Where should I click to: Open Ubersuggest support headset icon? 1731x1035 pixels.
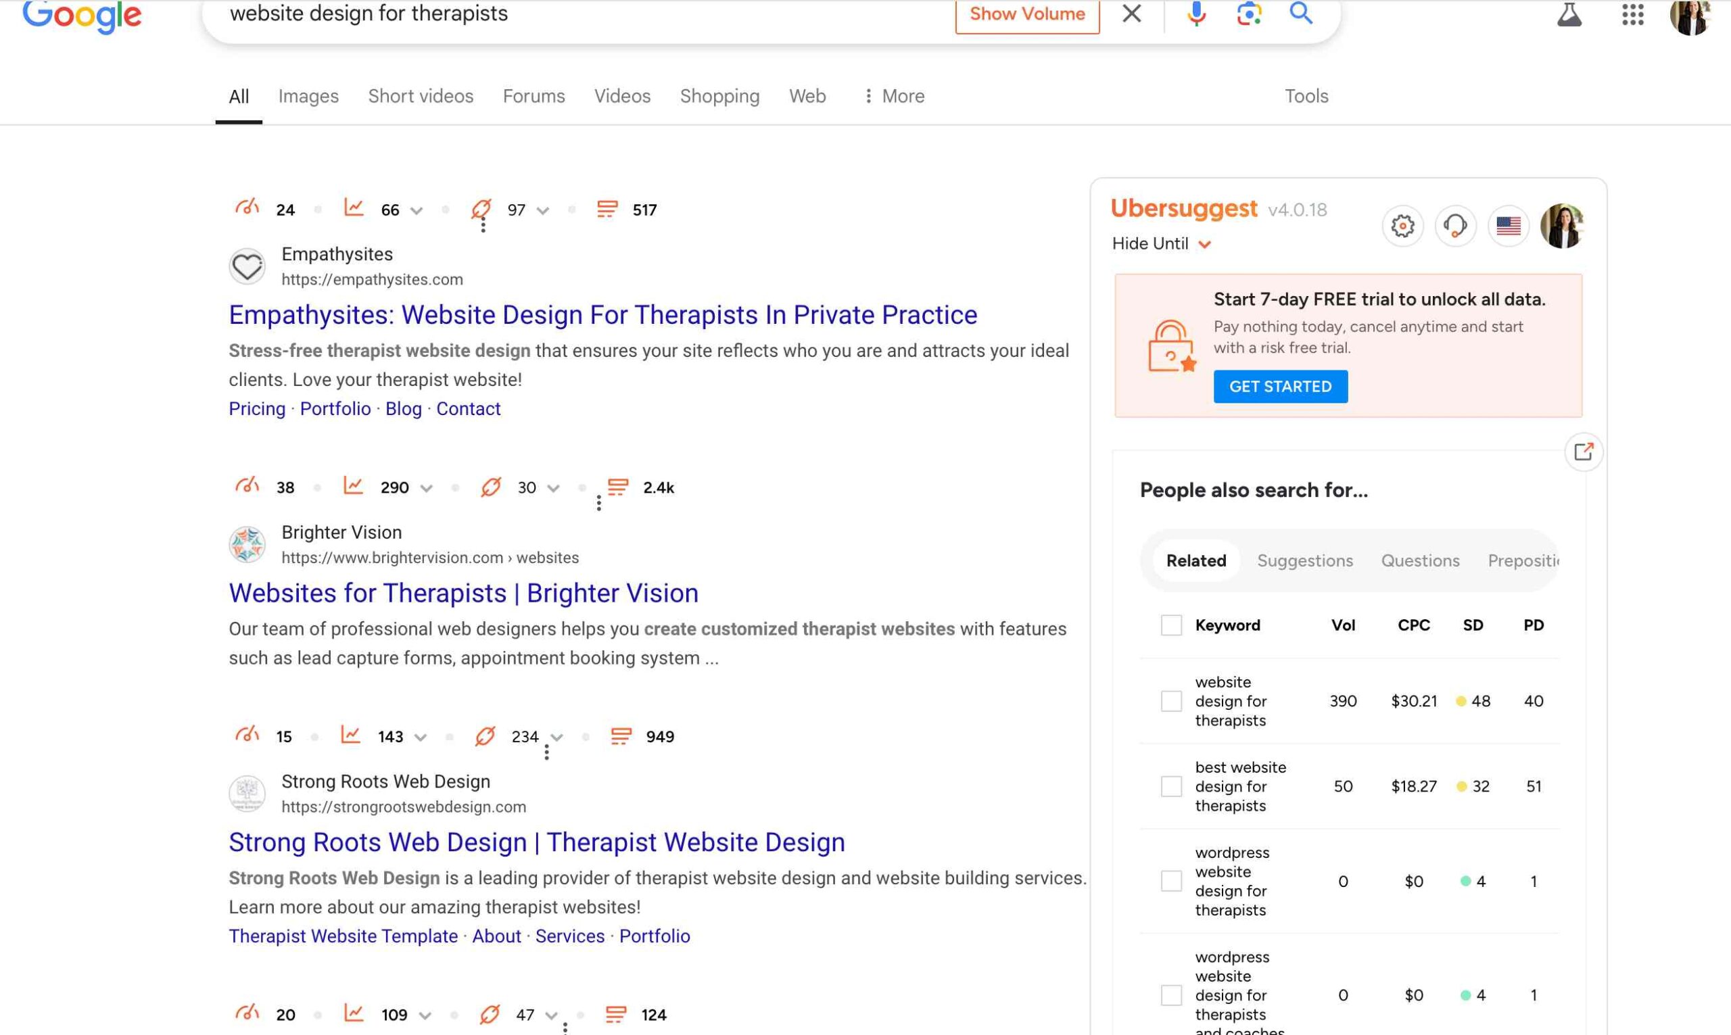point(1455,226)
